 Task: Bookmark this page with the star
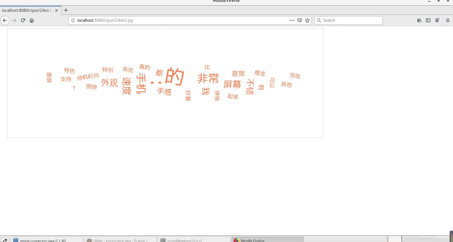[x=307, y=20]
